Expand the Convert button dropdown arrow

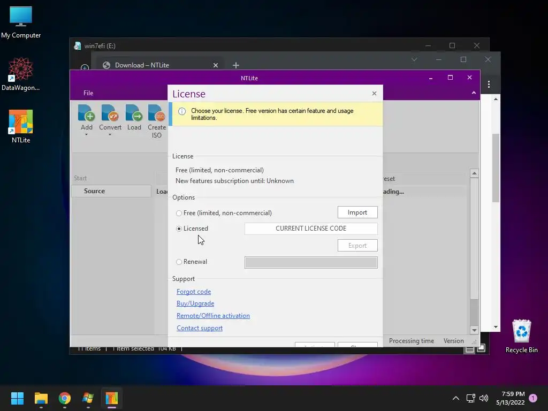coord(110,135)
